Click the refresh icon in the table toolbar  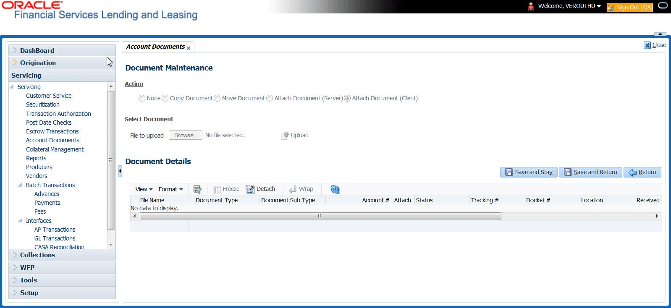click(x=335, y=190)
